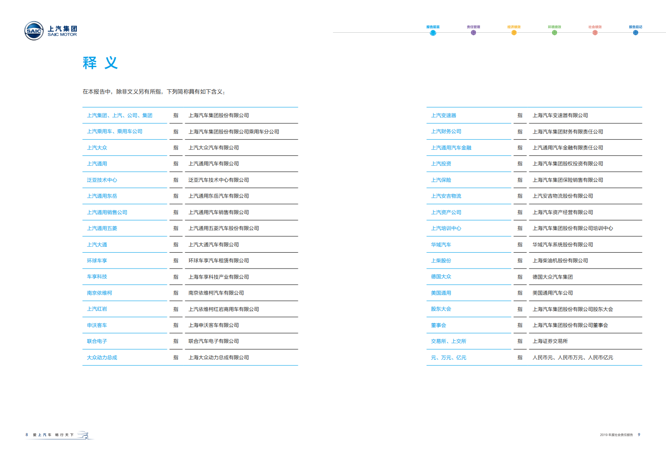Image resolution: width=666 pixels, height=452 pixels.
Task: Click the definition 上海柴油机股份有限公司
Action: 560,261
